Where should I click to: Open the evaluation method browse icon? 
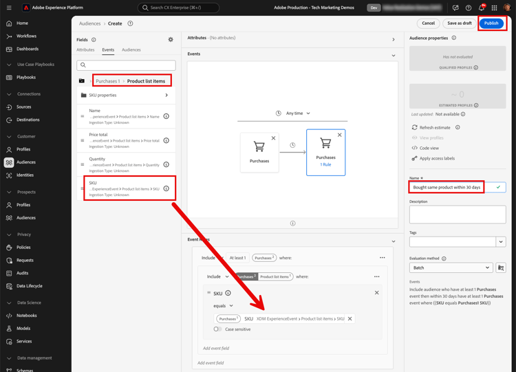point(501,267)
